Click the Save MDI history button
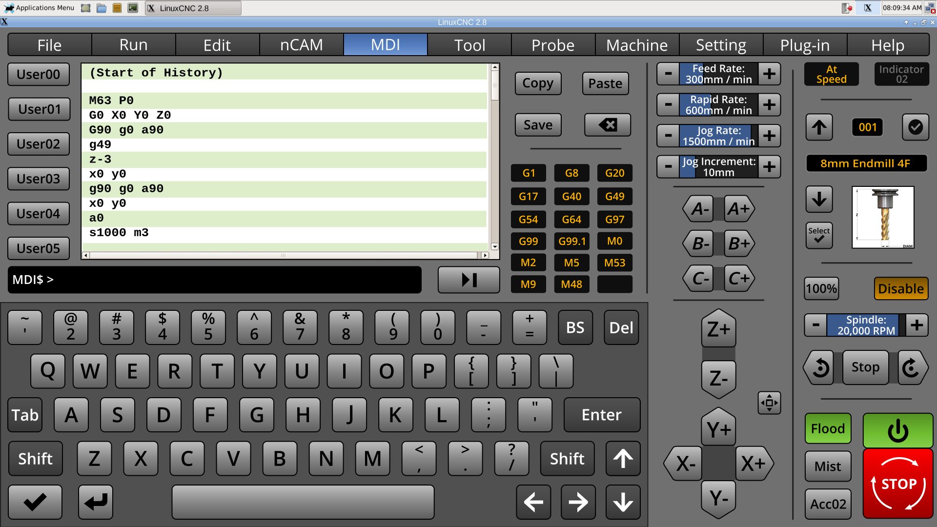 pyautogui.click(x=538, y=124)
